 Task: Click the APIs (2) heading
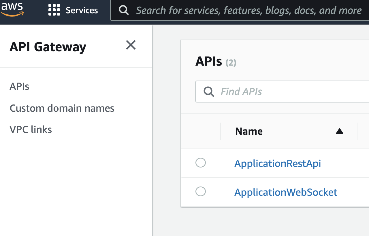click(x=216, y=61)
